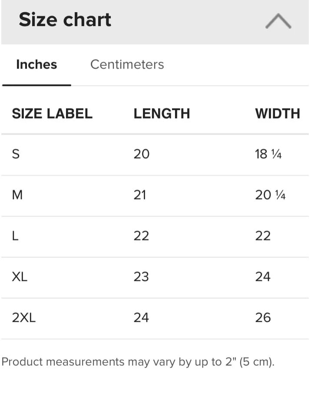
Task: Switch to the Inches tab
Action: tap(36, 65)
